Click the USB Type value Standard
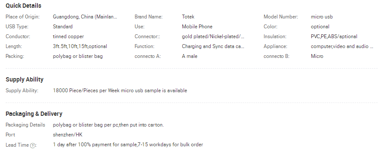 [x=63, y=27]
